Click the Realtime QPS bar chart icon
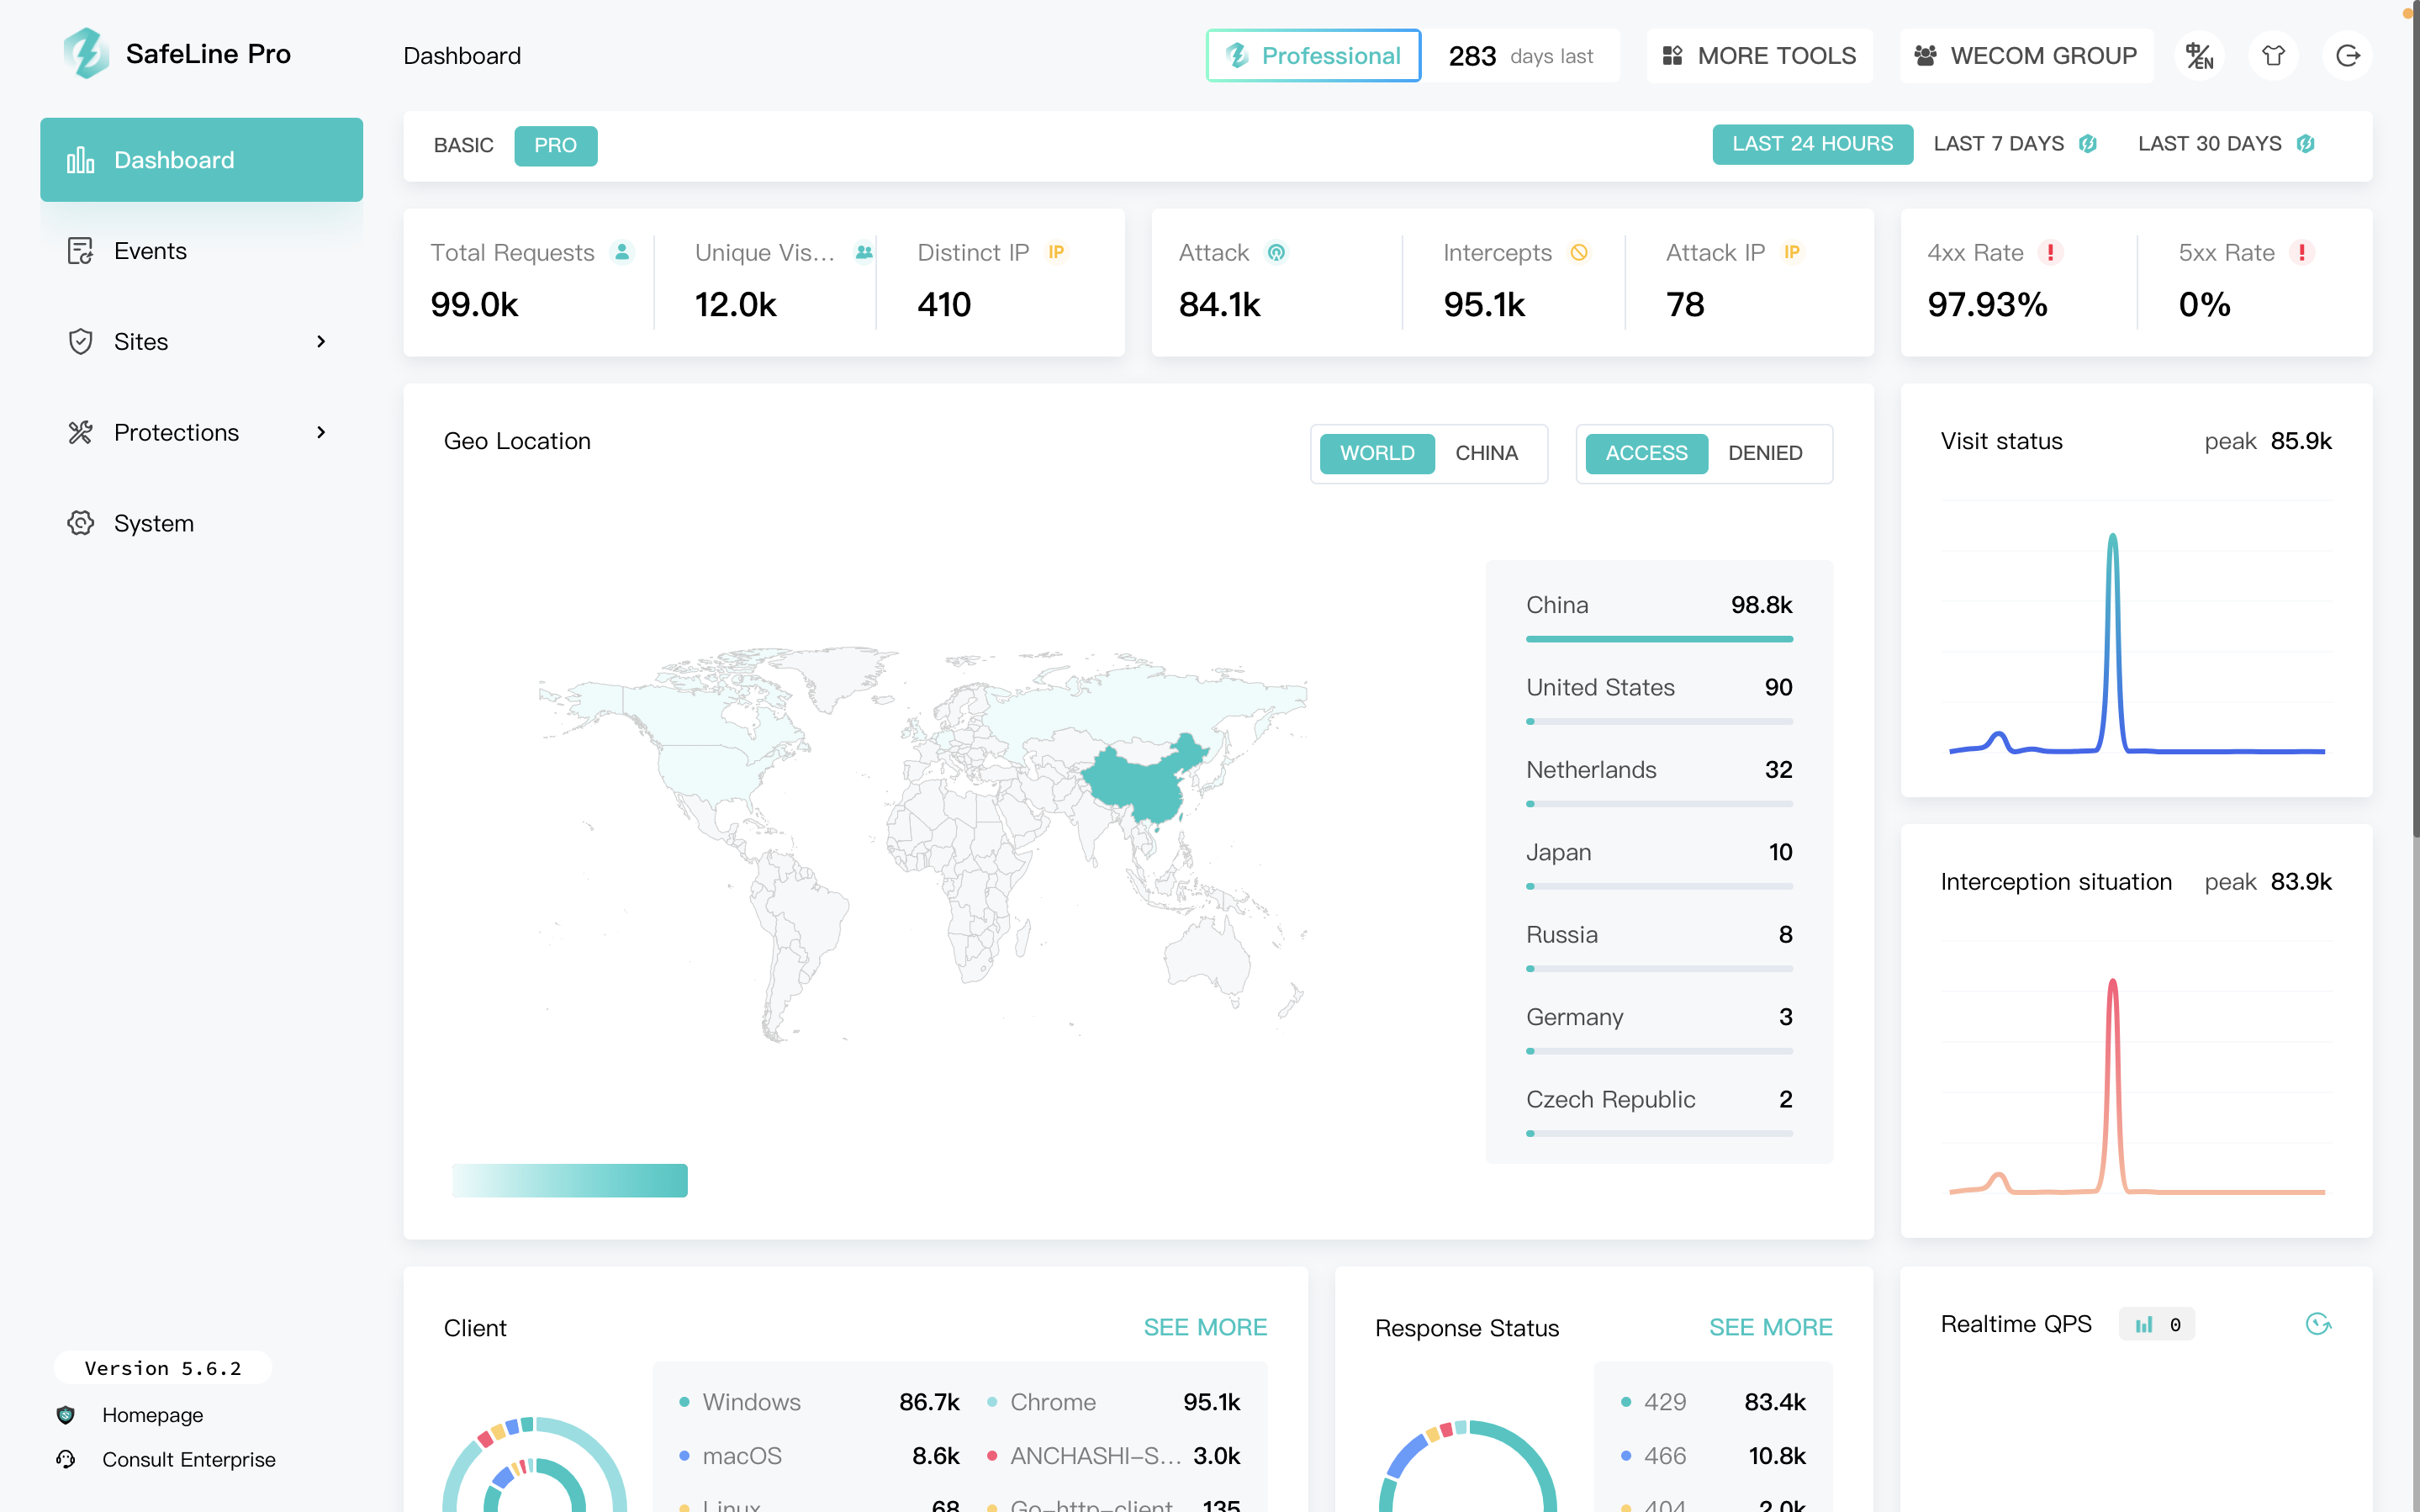This screenshot has width=2420, height=1512. pos(2144,1325)
